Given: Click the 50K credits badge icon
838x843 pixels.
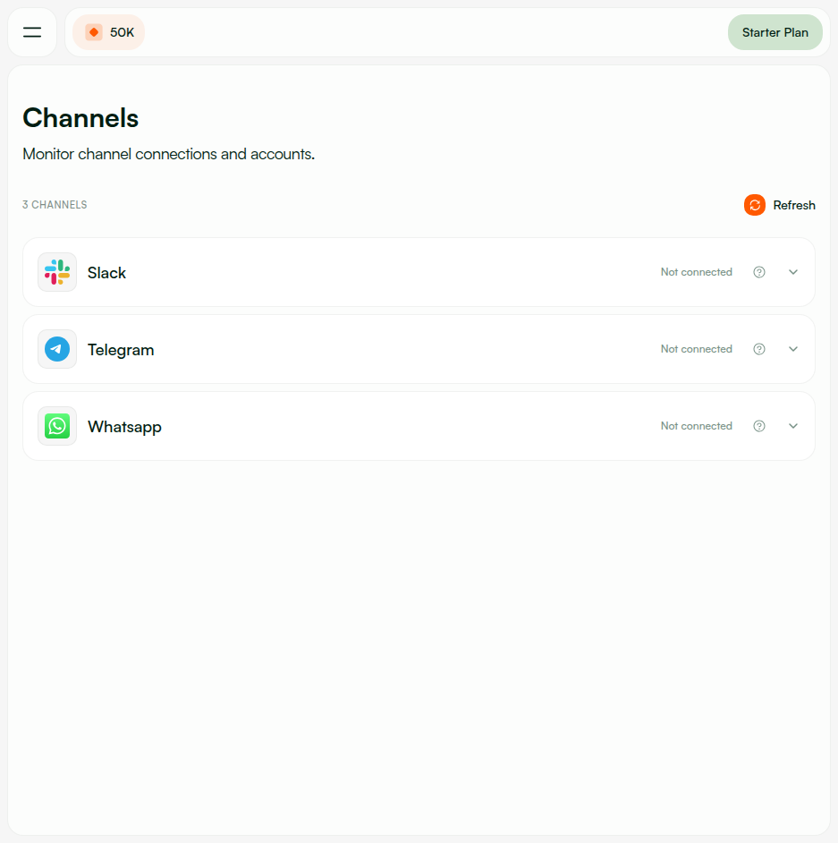Looking at the screenshot, I should click(94, 30).
